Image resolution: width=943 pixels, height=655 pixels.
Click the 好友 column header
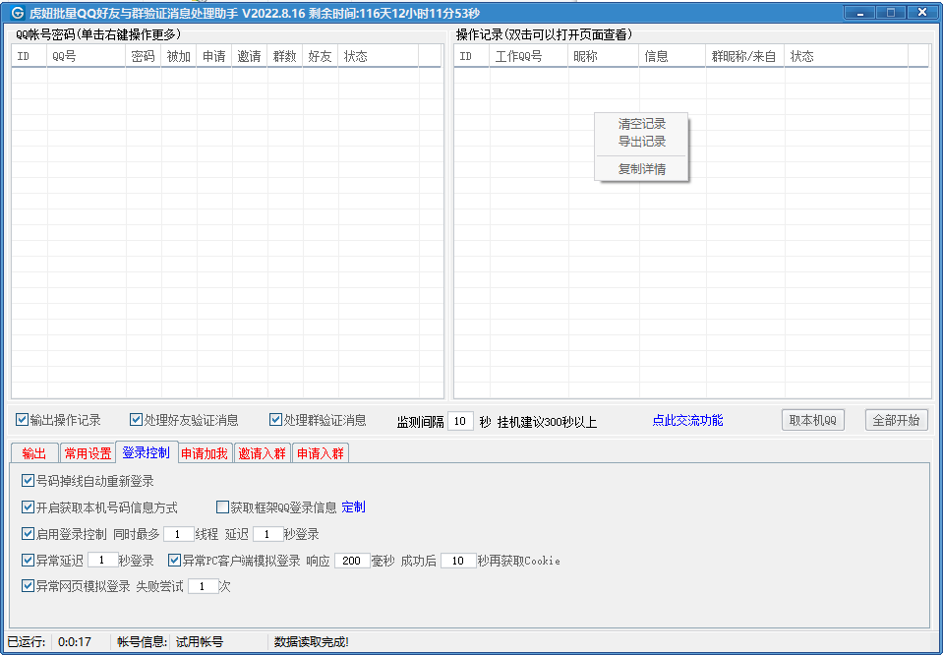coord(321,56)
